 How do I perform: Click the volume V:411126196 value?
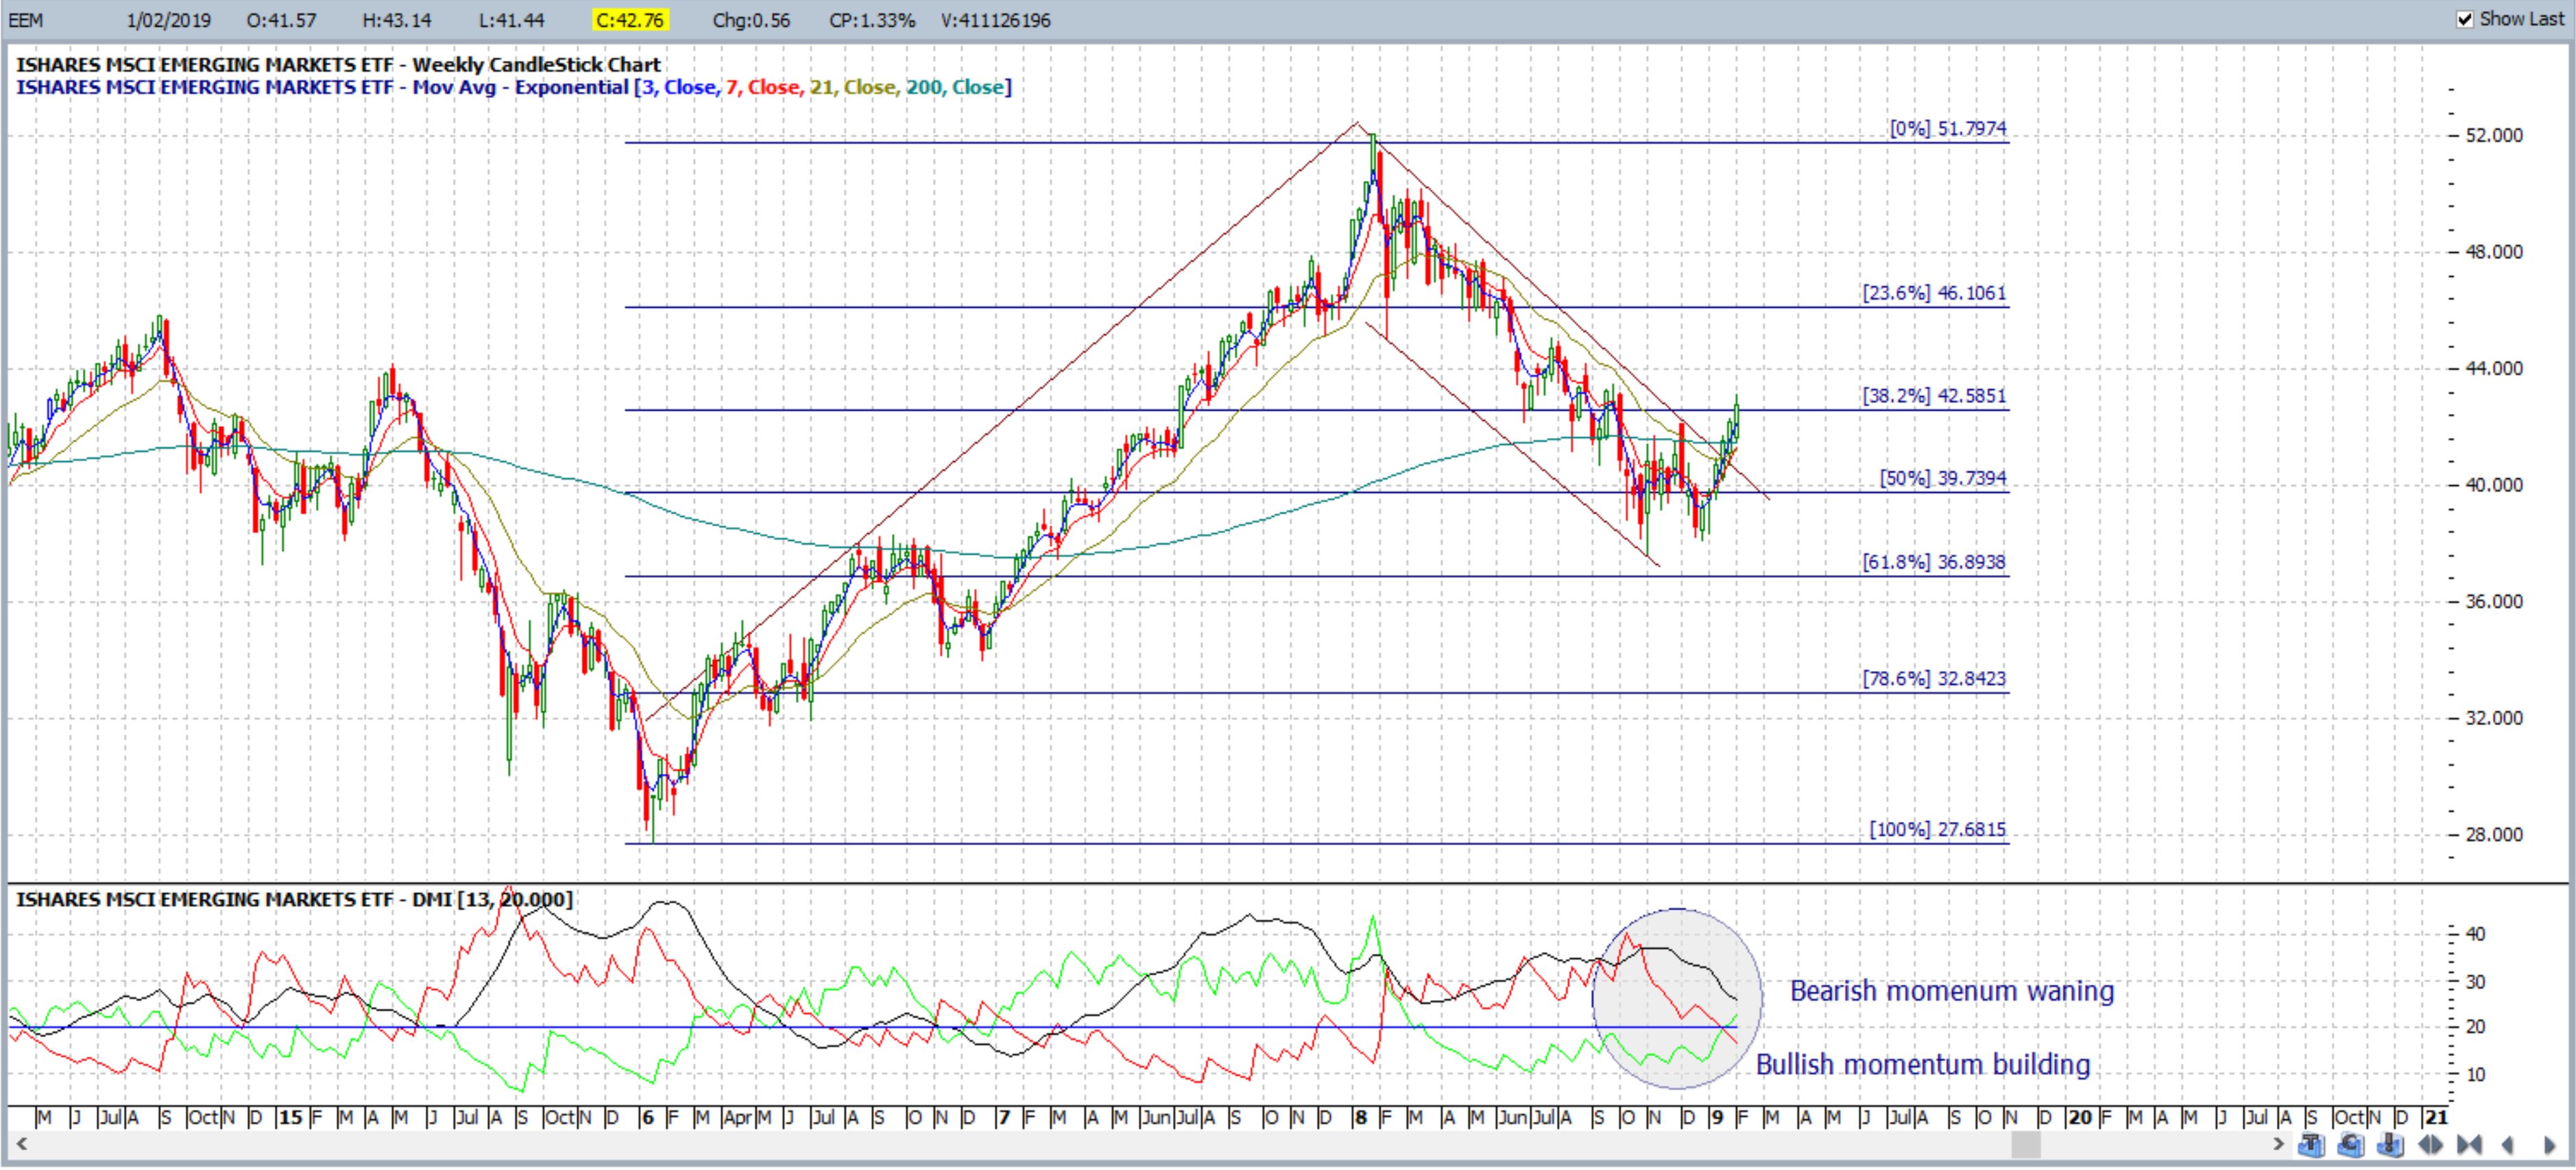coord(996,20)
